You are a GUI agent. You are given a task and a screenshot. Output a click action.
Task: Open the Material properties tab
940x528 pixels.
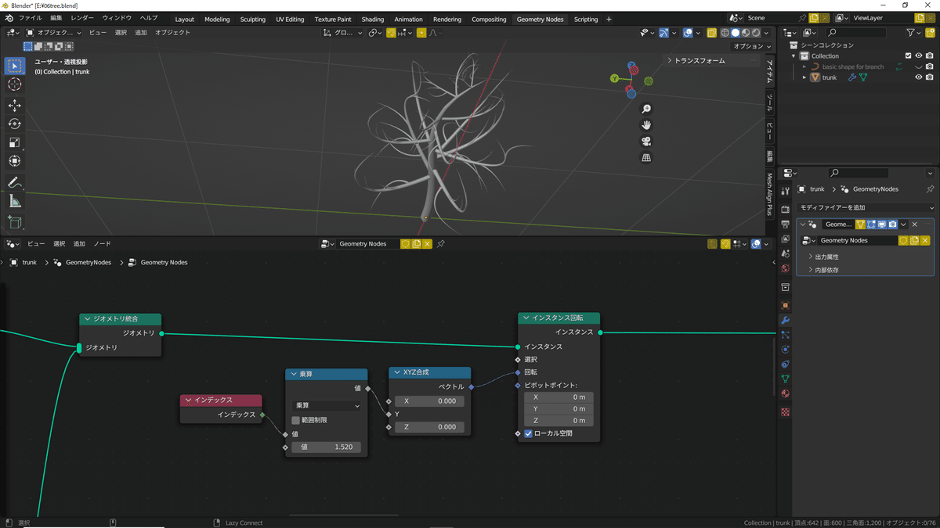point(785,393)
